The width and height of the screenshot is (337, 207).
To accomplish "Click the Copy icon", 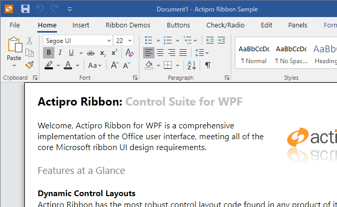I will coord(30,53).
